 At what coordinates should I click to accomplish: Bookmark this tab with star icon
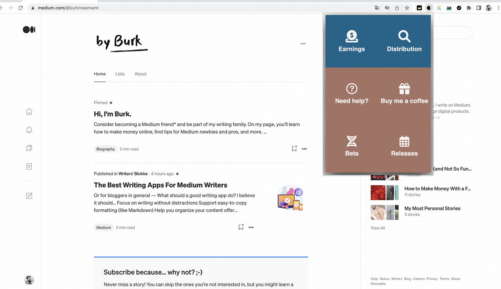407,8
